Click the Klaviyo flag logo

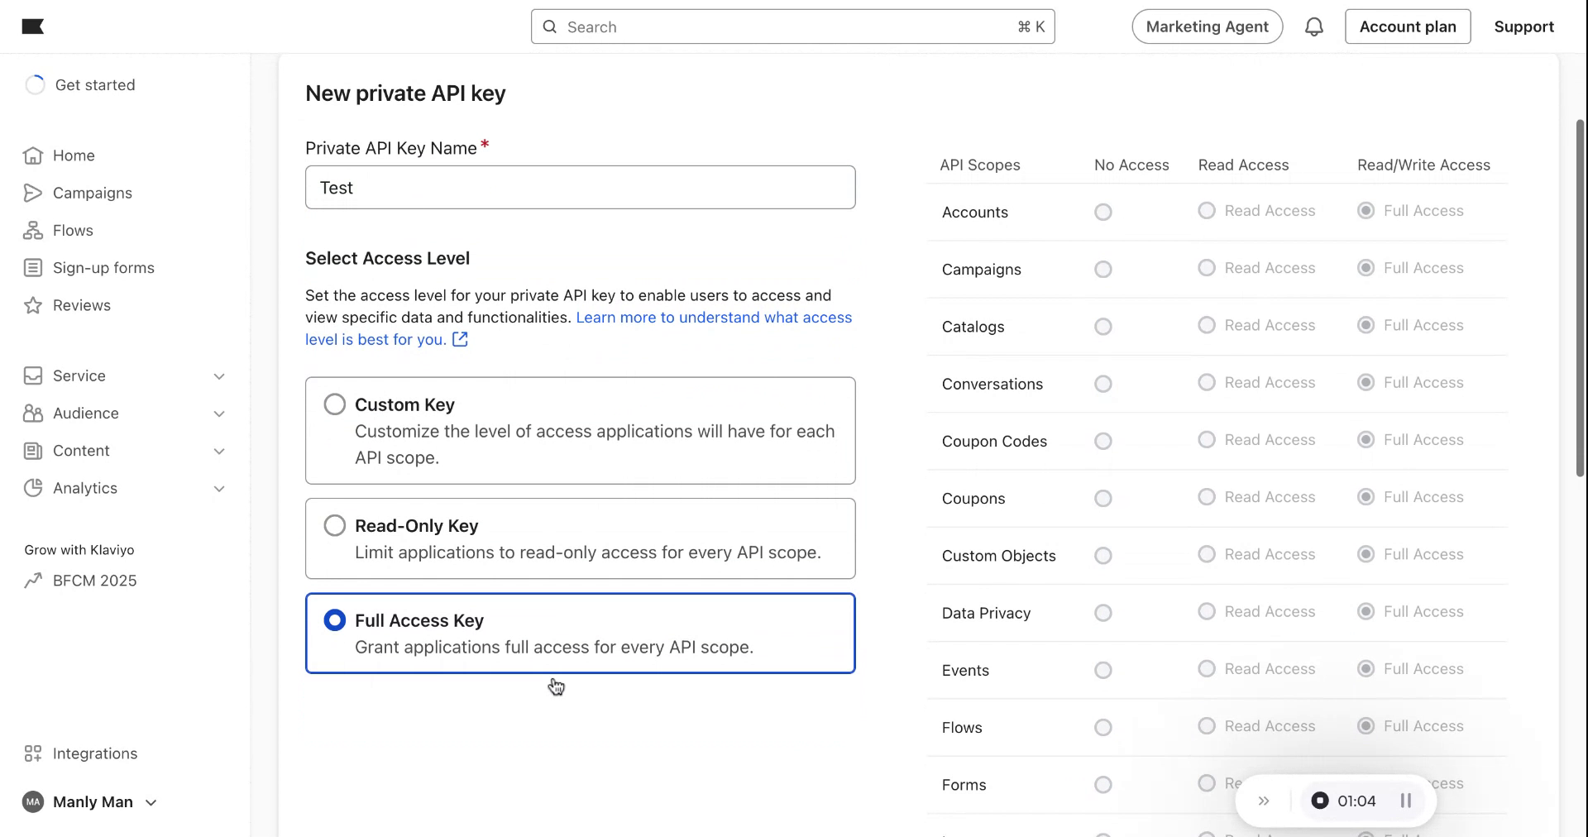(x=33, y=26)
